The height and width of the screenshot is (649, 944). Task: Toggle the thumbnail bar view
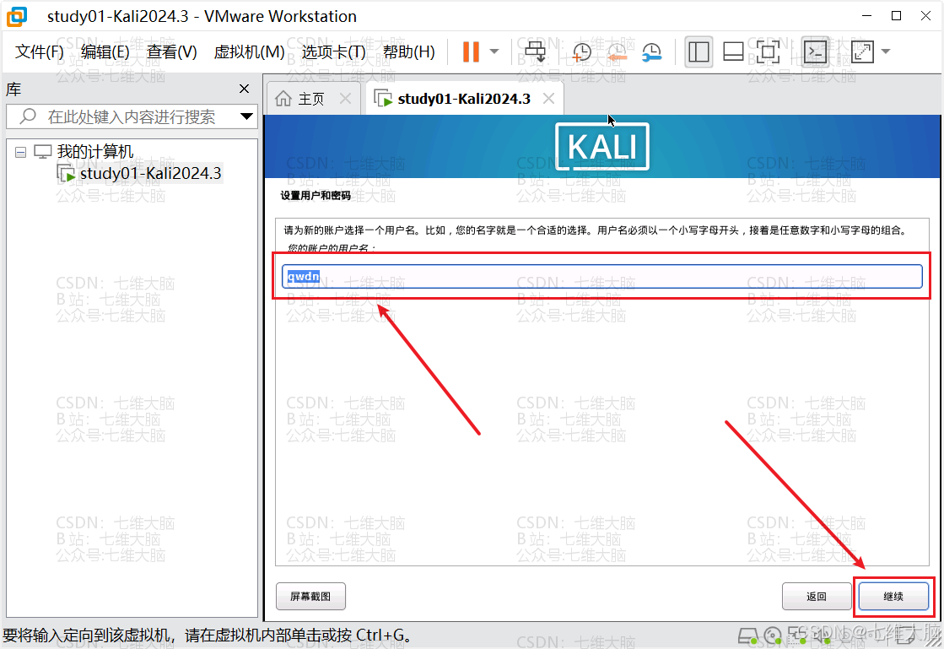point(733,52)
